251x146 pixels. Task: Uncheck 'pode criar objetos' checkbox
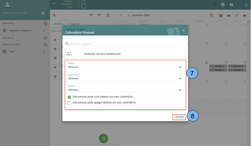click(x=69, y=97)
